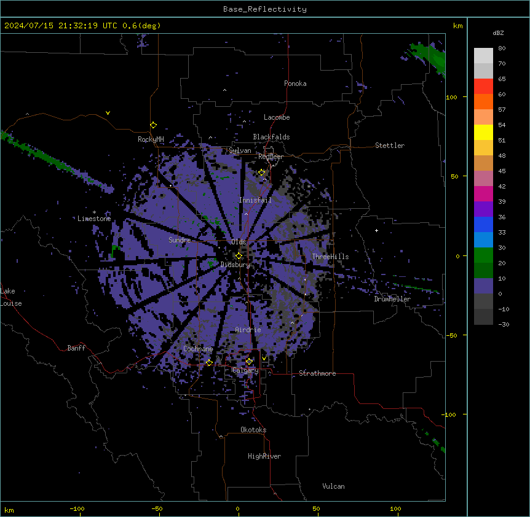Click the 0 tick on the horizontal axis
This screenshot has height=517, width=530.
[237, 508]
